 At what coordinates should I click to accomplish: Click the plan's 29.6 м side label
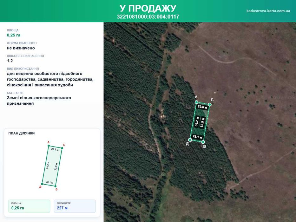(55, 149)
